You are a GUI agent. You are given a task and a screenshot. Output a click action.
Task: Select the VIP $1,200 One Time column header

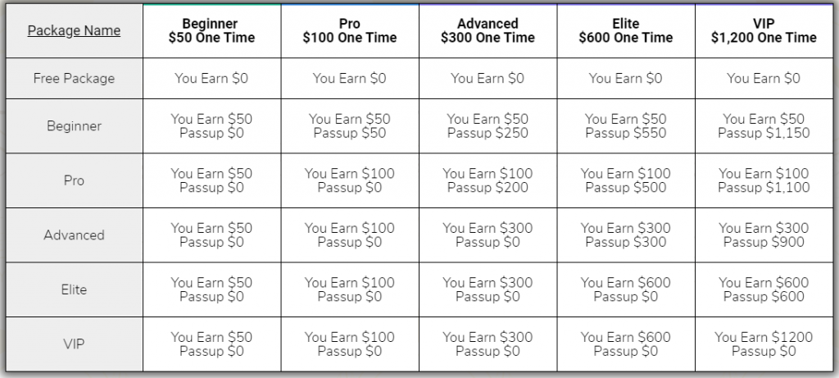(x=764, y=31)
